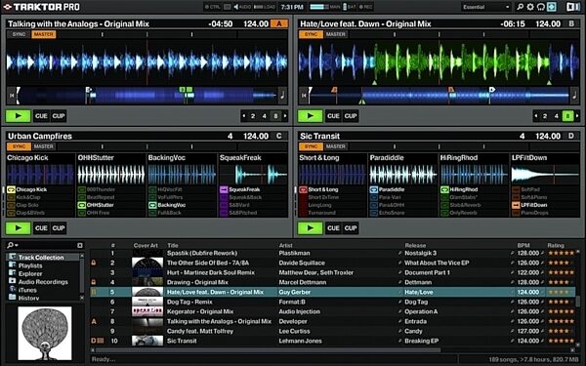Open the browser search options dropdown arrow
The image size is (586, 366).
pyautogui.click(x=17, y=245)
